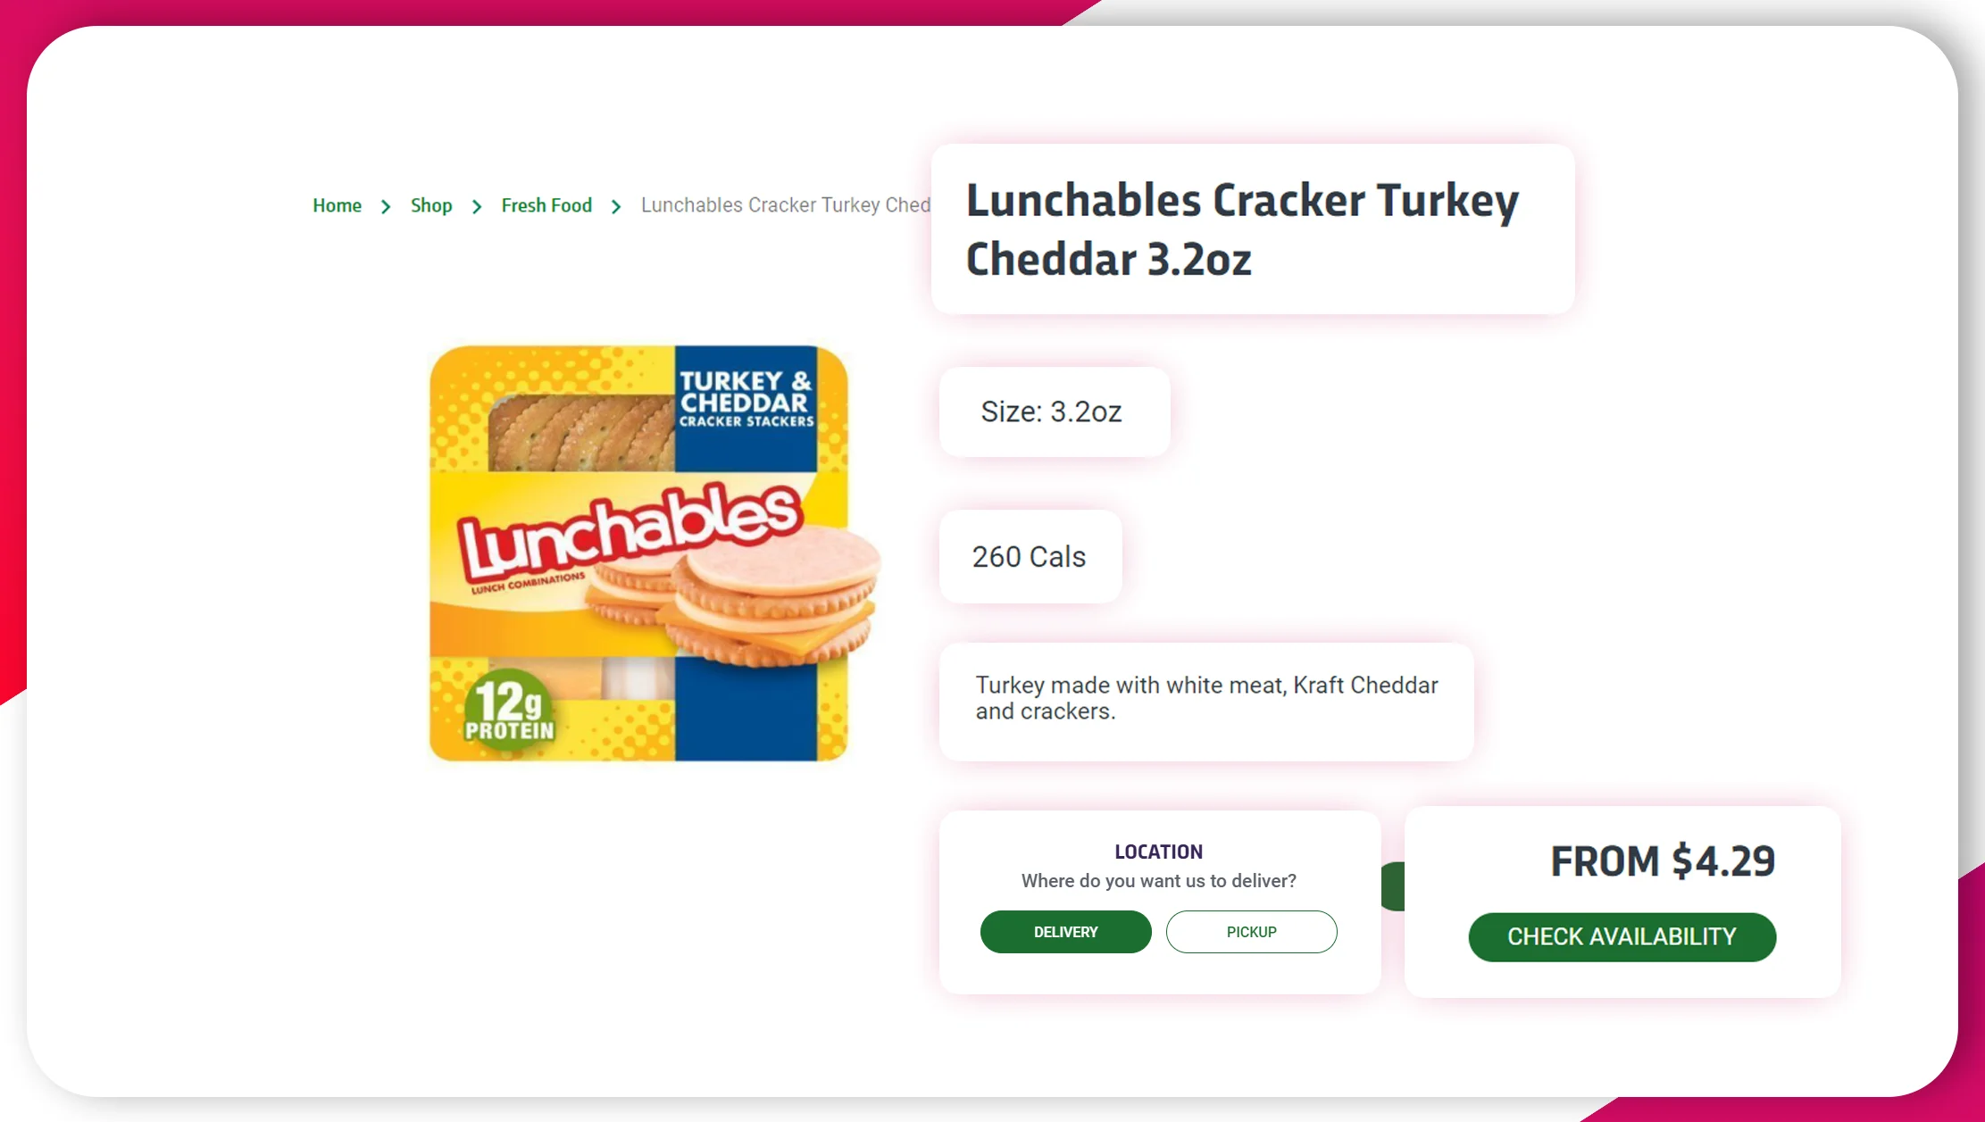The image size is (1985, 1122).
Task: Click the first breadcrumb chevron icon
Action: click(386, 206)
